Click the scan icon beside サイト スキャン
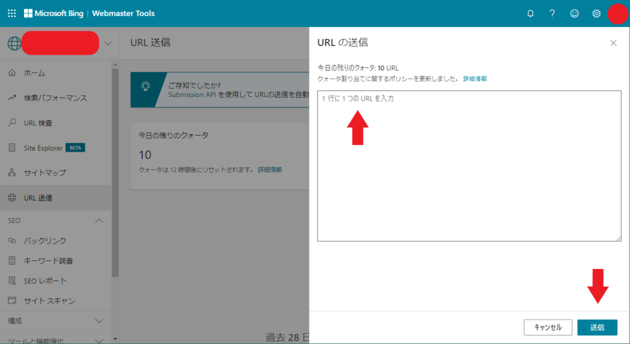Screen dimensions: 630x344 (x=12, y=300)
